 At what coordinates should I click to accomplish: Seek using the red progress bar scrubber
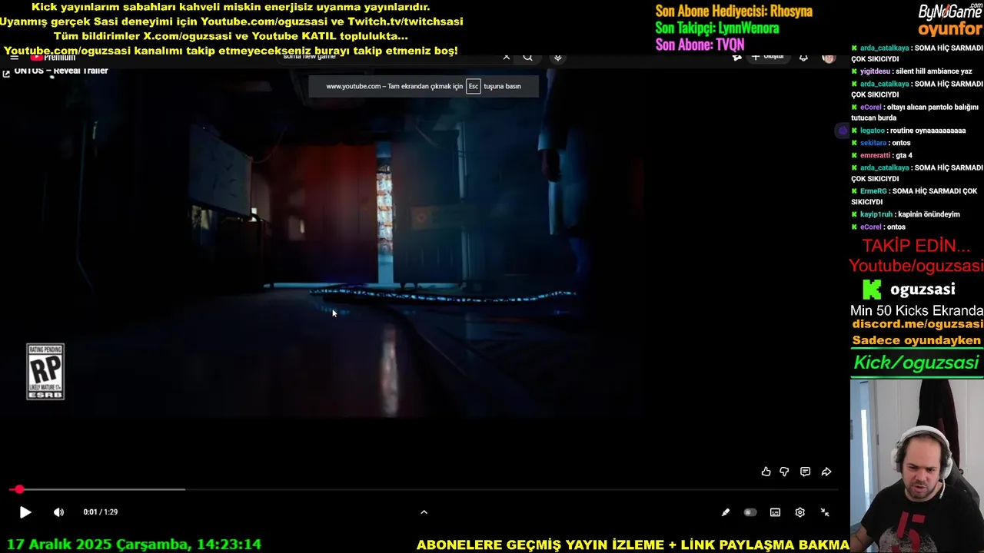pos(19,489)
